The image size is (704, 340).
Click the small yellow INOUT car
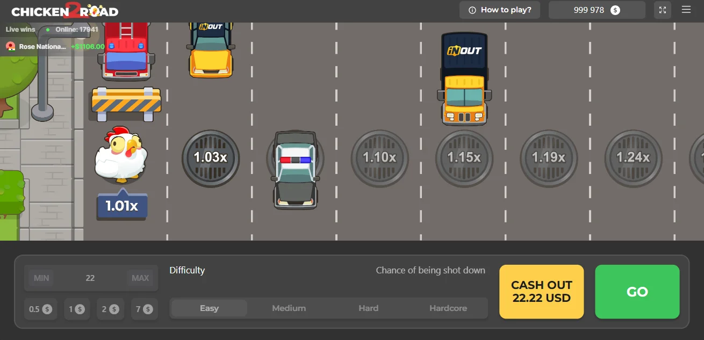pos(211,50)
